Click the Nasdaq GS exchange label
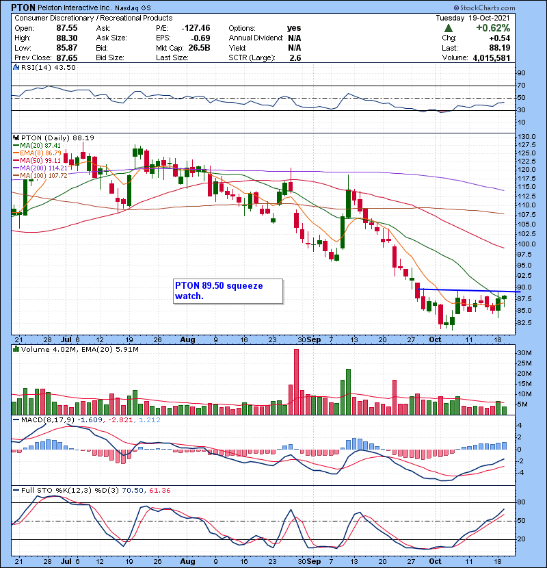This screenshot has width=547, height=568. point(133,8)
